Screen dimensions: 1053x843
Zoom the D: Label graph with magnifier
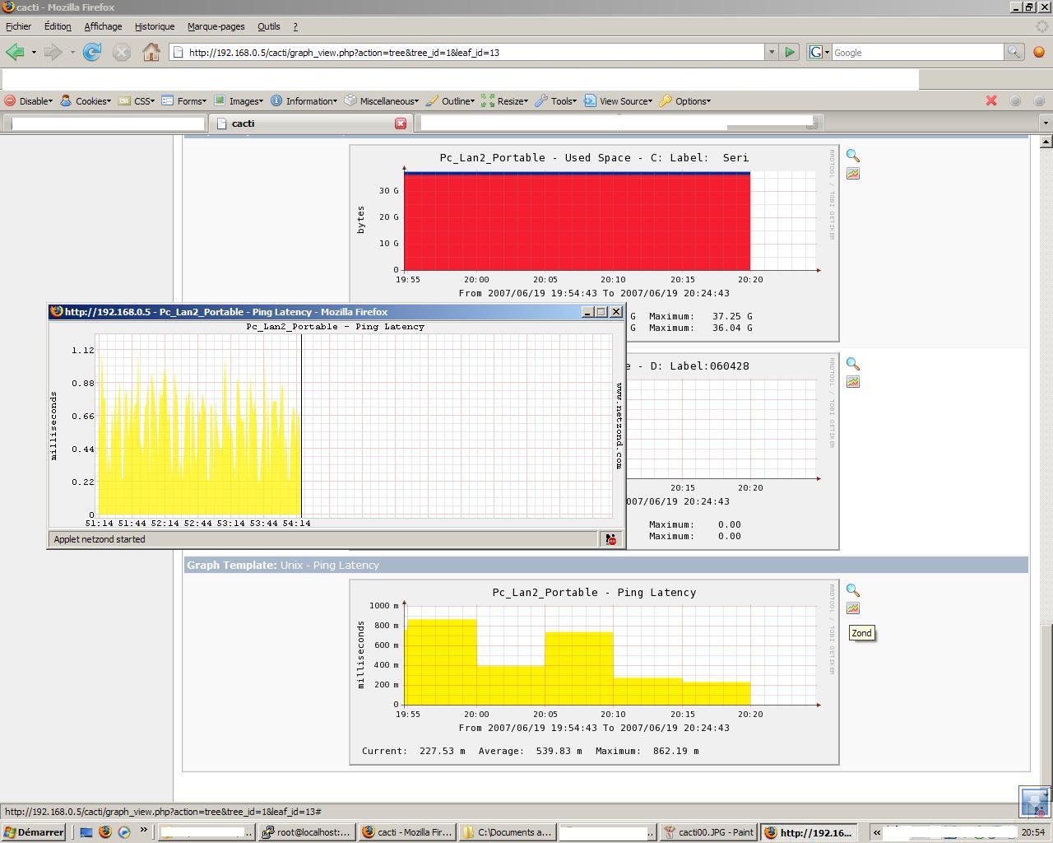coord(853,364)
